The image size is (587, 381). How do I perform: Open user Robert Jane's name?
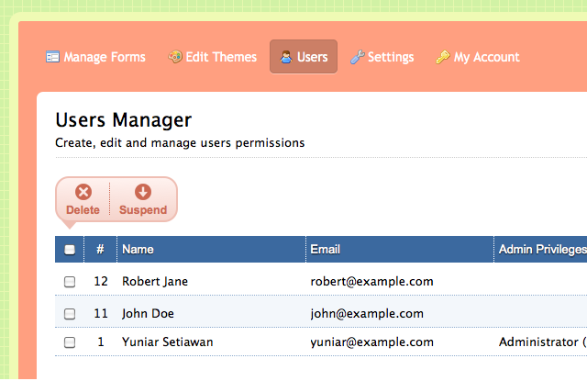pos(155,282)
